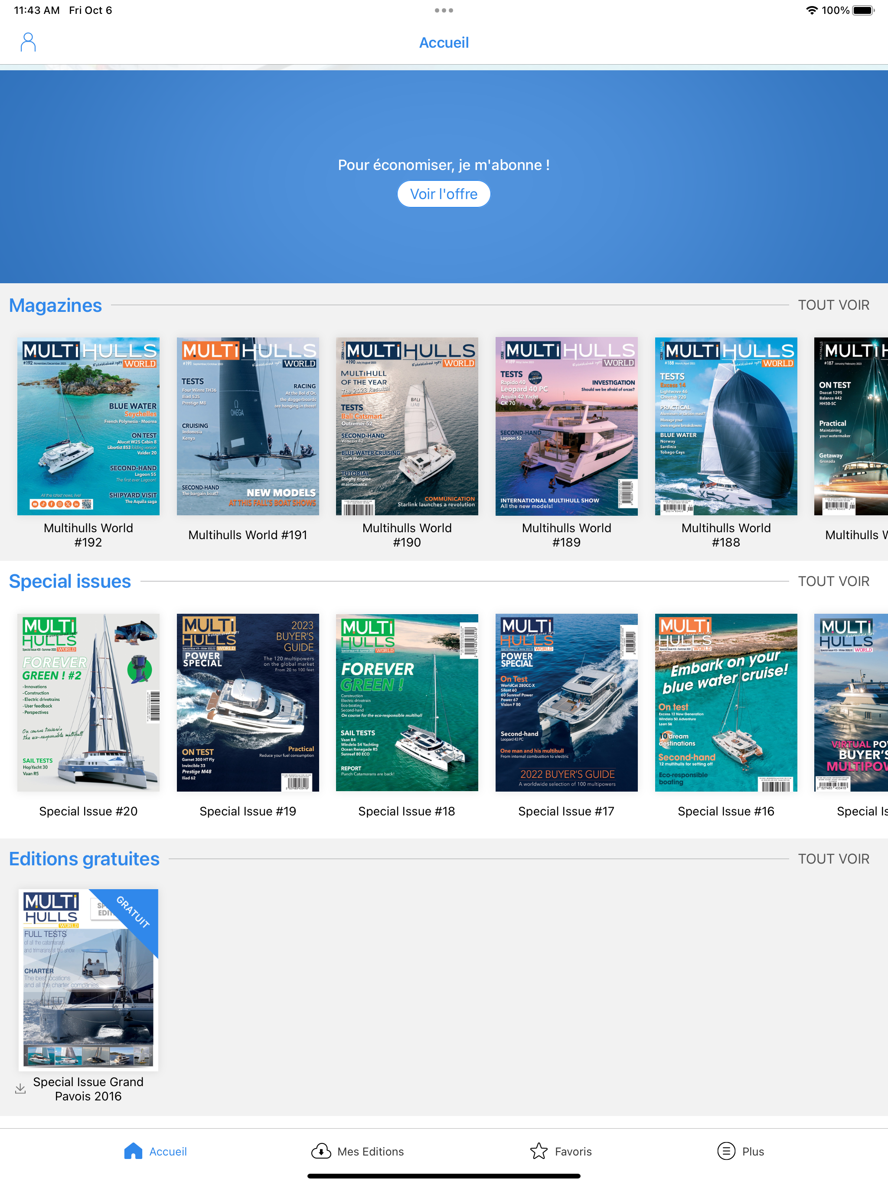Open Special Issue #18 cover
Viewport: 888px width, 1185px height.
tap(407, 702)
